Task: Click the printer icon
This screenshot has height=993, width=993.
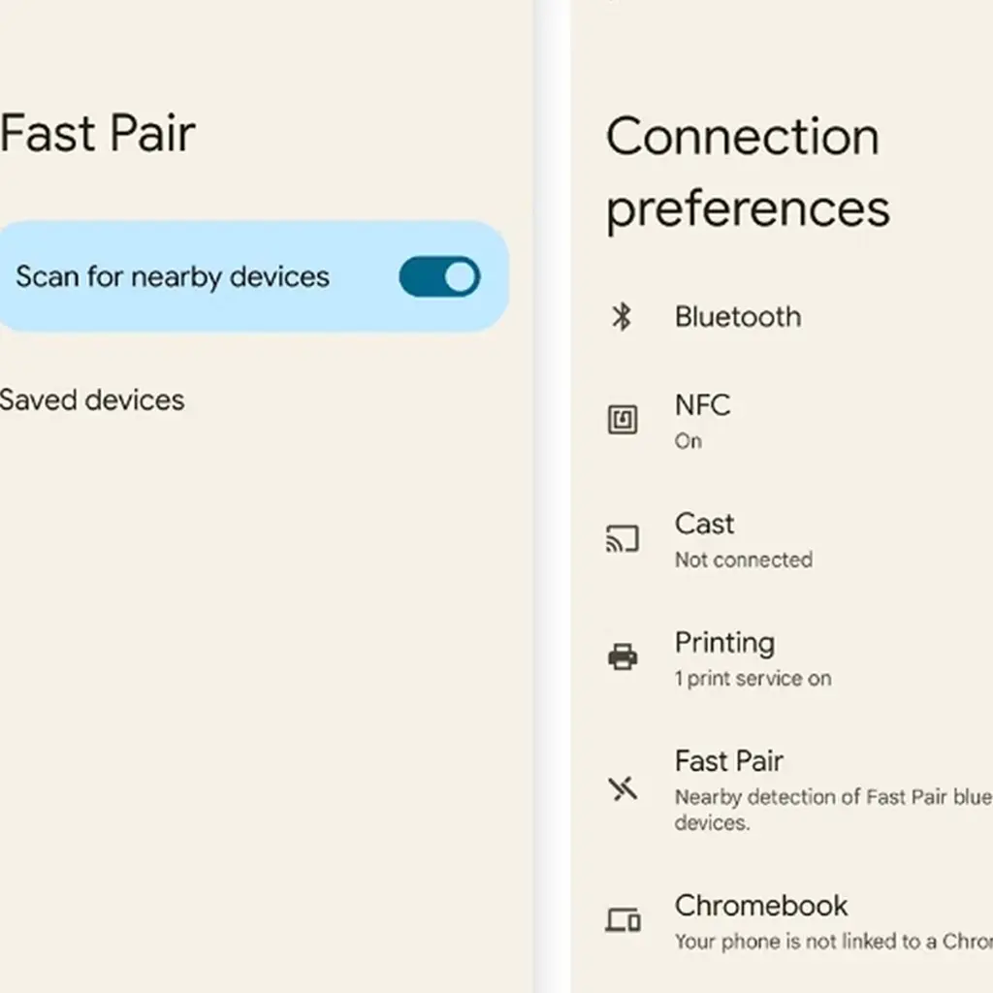Action: (622, 657)
